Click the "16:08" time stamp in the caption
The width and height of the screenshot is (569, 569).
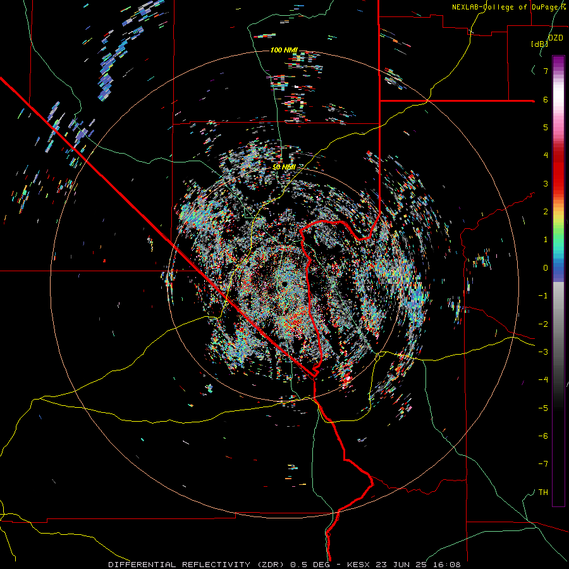pos(448,565)
